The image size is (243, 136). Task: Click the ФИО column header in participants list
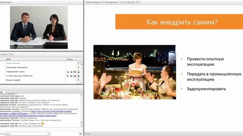click(35, 59)
